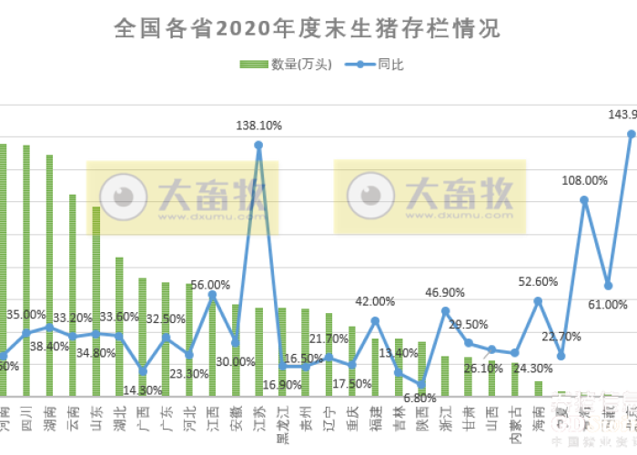637x455 pixels.
Task: Click the 黑龙江 axis label
Action: coord(282,425)
